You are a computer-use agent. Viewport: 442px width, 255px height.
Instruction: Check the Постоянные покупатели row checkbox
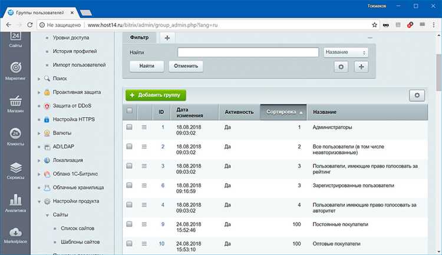point(129,224)
